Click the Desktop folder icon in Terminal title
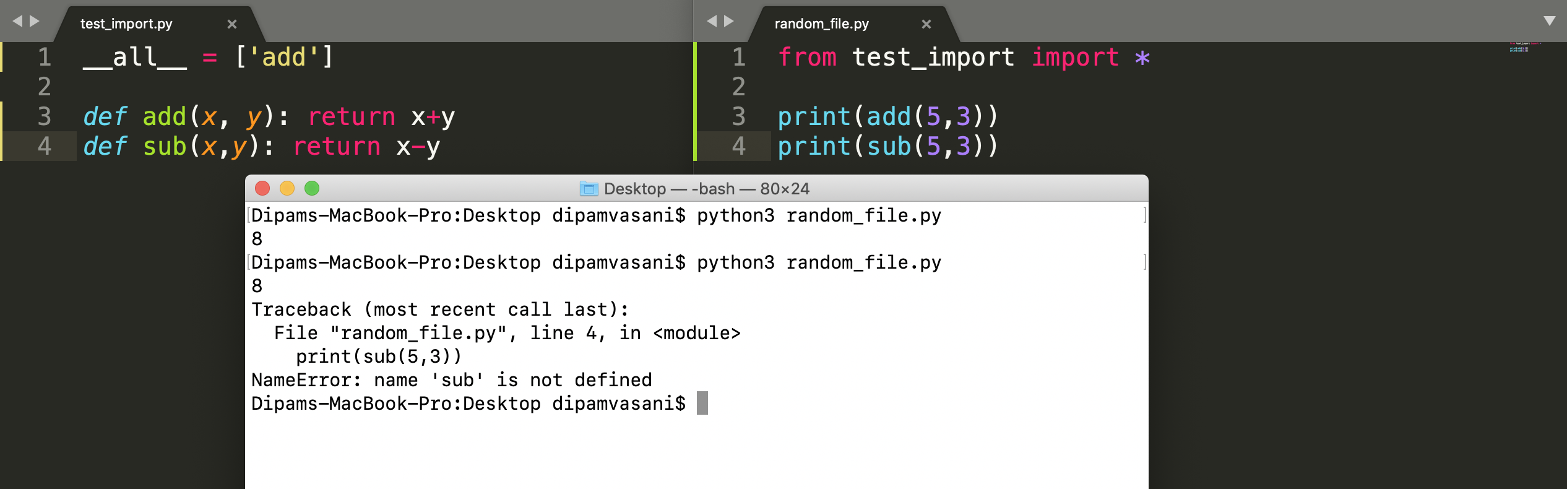 point(589,189)
